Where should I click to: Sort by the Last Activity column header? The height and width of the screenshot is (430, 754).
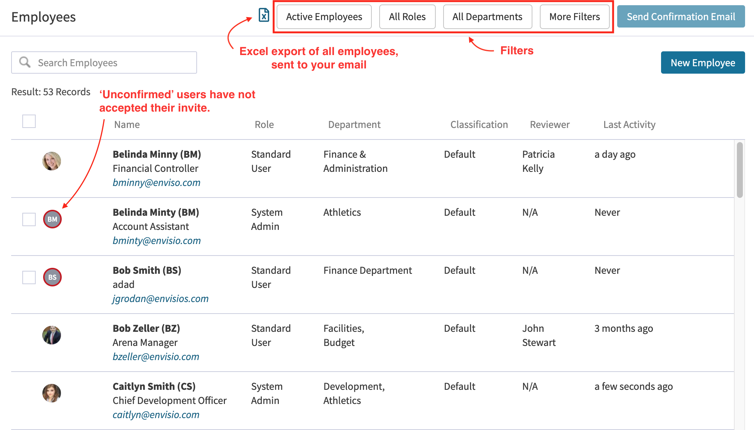[629, 124]
